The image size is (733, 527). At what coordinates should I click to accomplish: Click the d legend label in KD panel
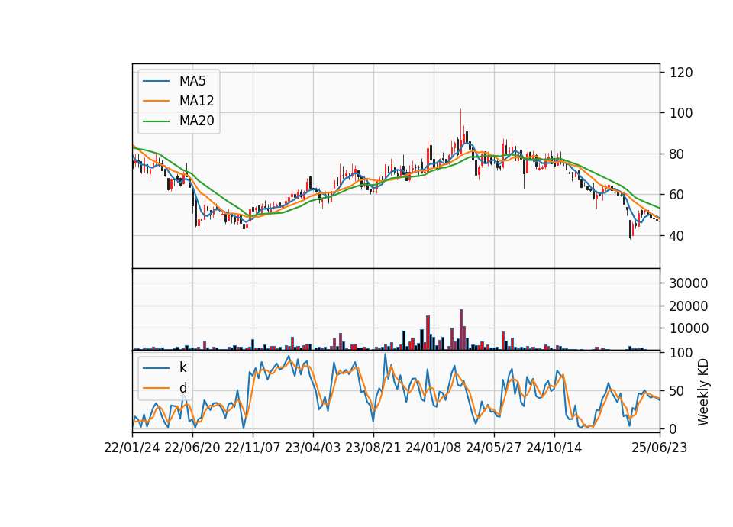click(x=182, y=388)
